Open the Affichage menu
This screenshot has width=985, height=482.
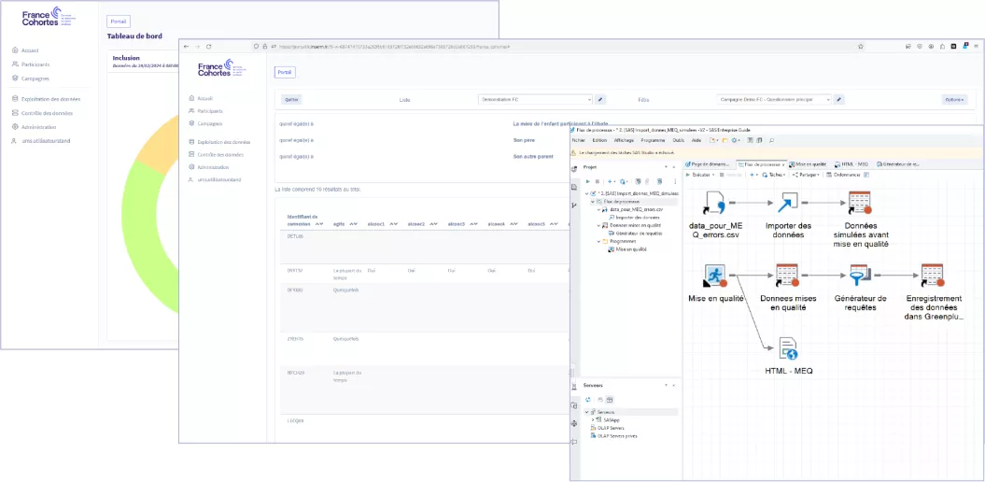624,141
